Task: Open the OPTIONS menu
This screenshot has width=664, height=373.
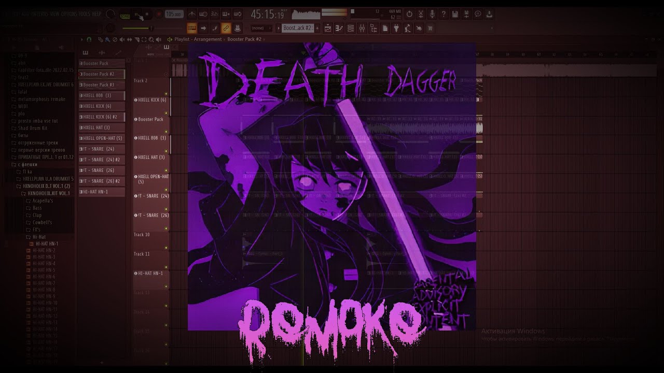Action: [x=69, y=14]
